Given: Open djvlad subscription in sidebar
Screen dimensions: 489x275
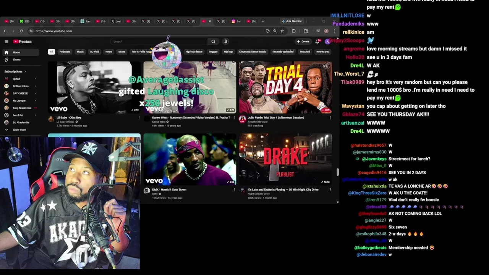Looking at the screenshot, I should tap(21, 79).
